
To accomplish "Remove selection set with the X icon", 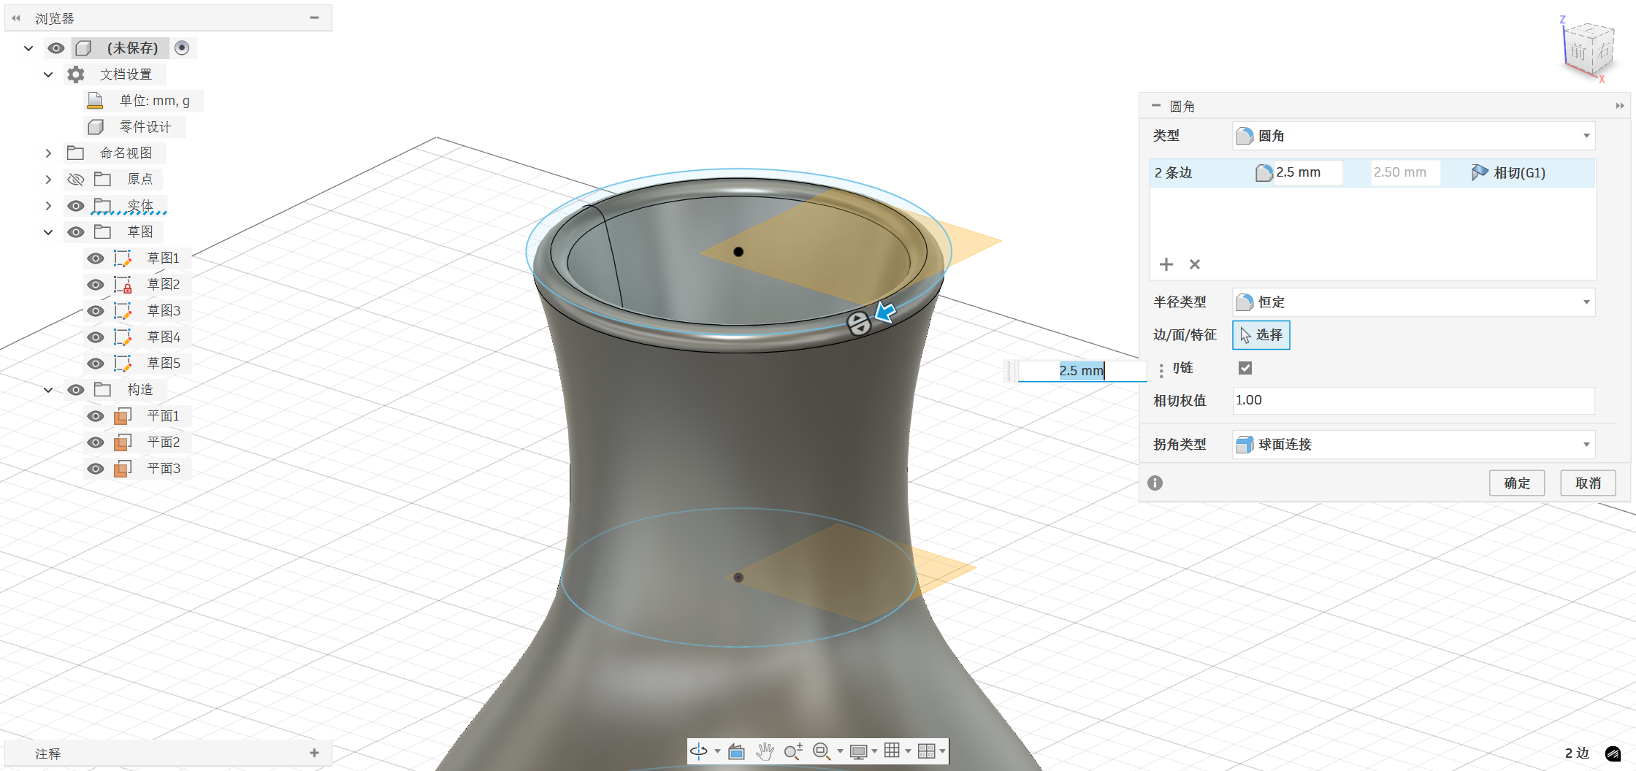I will pyautogui.click(x=1195, y=264).
